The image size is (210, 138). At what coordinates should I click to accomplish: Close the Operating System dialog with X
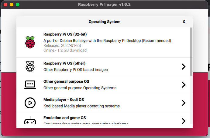pyautogui.click(x=184, y=22)
